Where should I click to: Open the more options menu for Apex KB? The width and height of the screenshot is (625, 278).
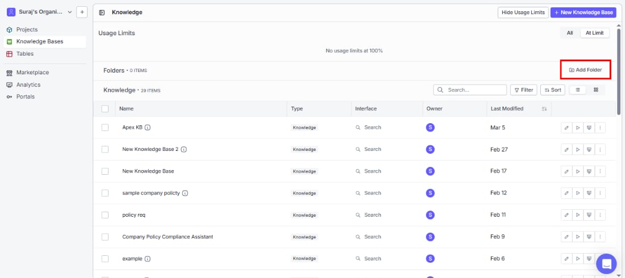tap(600, 128)
